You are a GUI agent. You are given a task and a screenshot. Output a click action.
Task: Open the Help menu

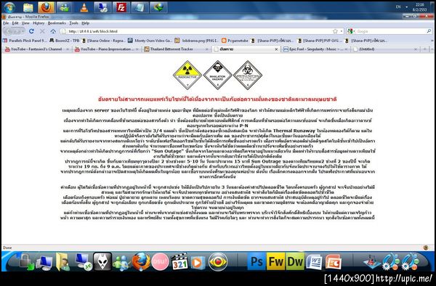(x=85, y=23)
